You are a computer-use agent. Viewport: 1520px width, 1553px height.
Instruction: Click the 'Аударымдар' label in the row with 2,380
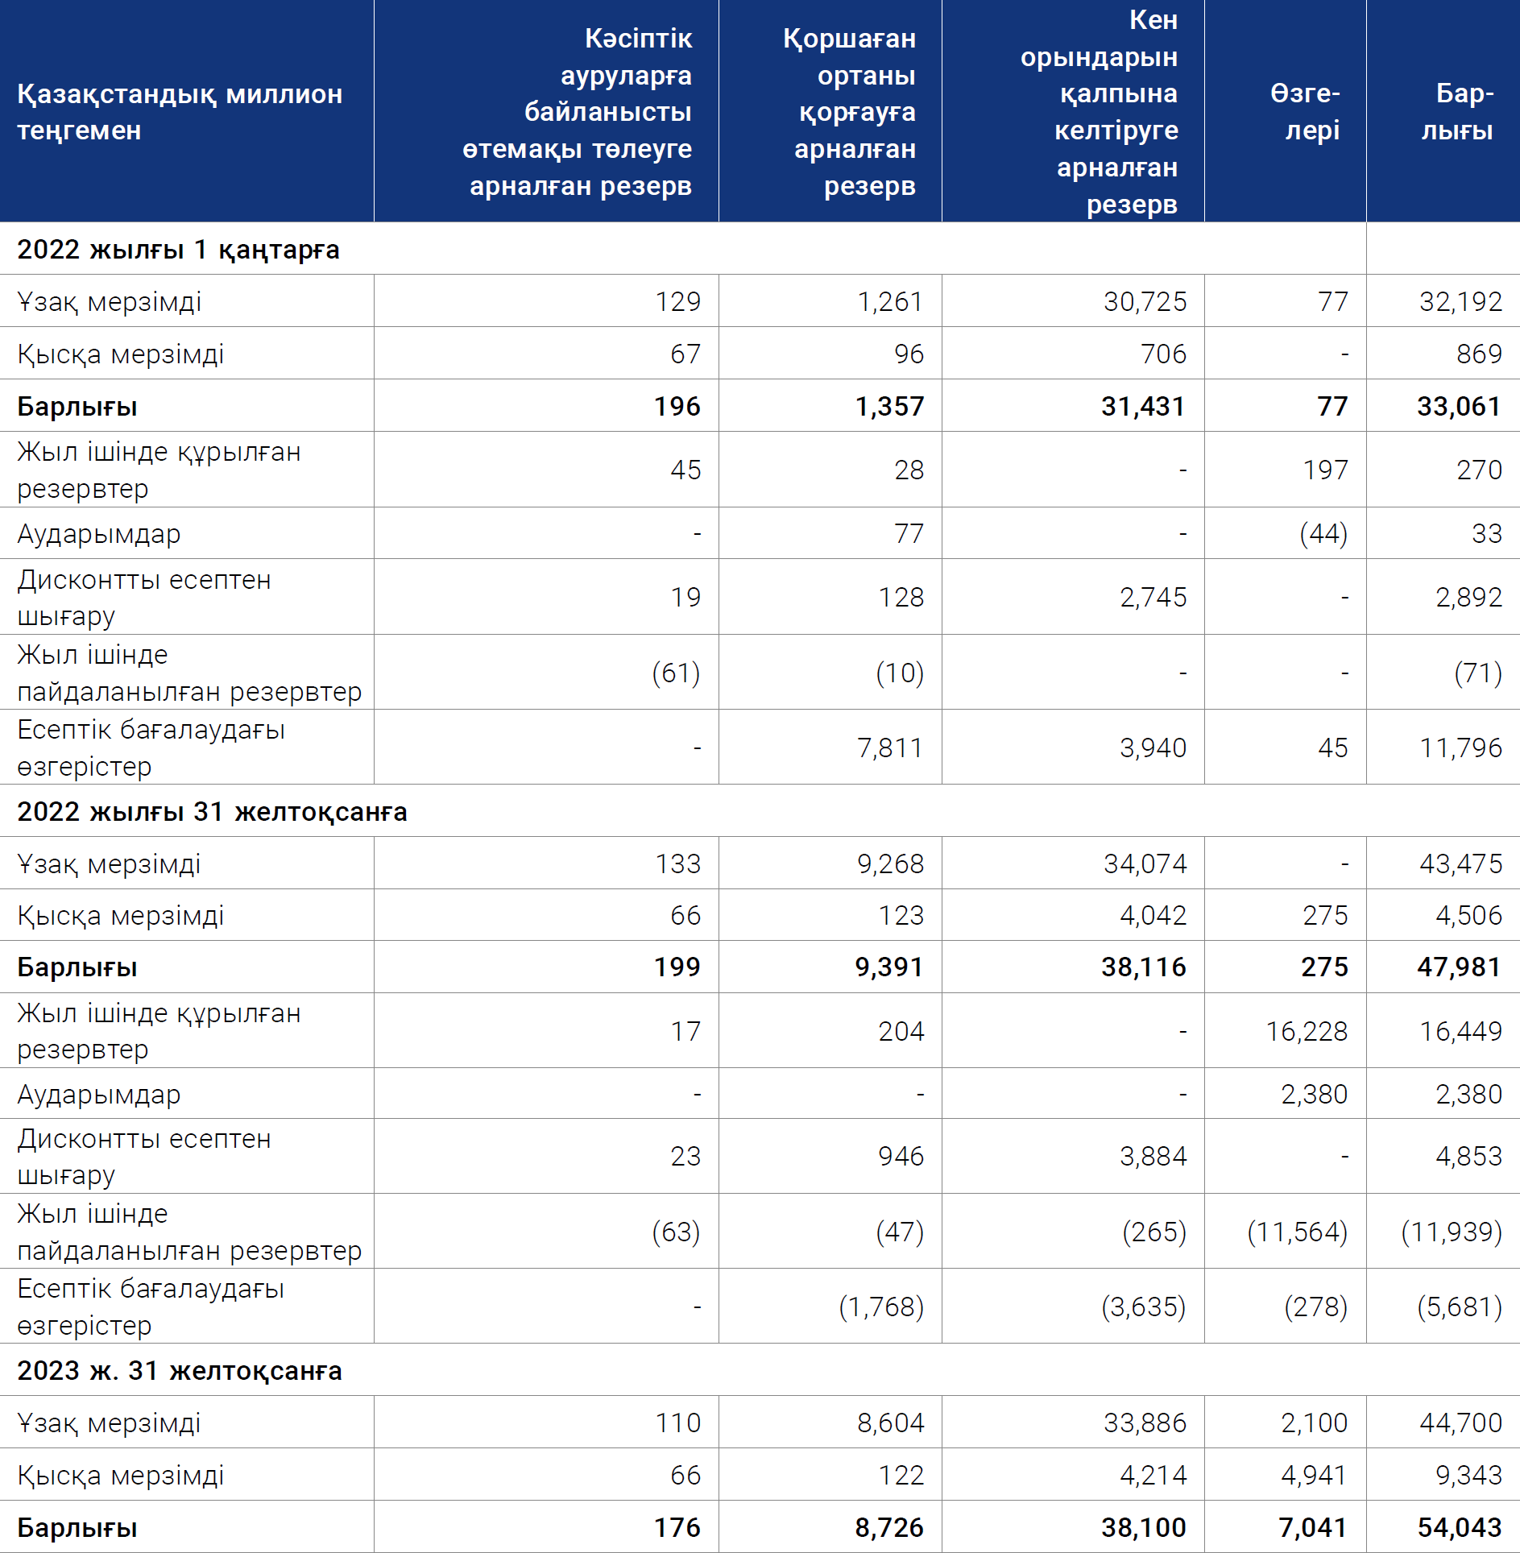pos(99,1095)
